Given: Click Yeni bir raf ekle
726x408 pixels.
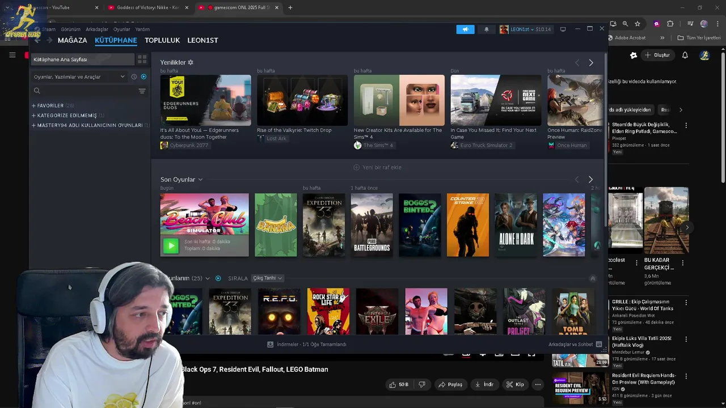Looking at the screenshot, I should tap(377, 167).
